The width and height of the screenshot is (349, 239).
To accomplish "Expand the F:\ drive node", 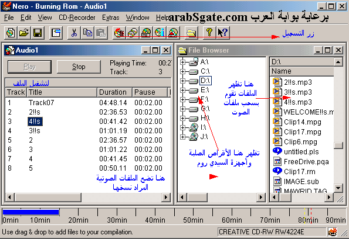I will coord(182,99).
